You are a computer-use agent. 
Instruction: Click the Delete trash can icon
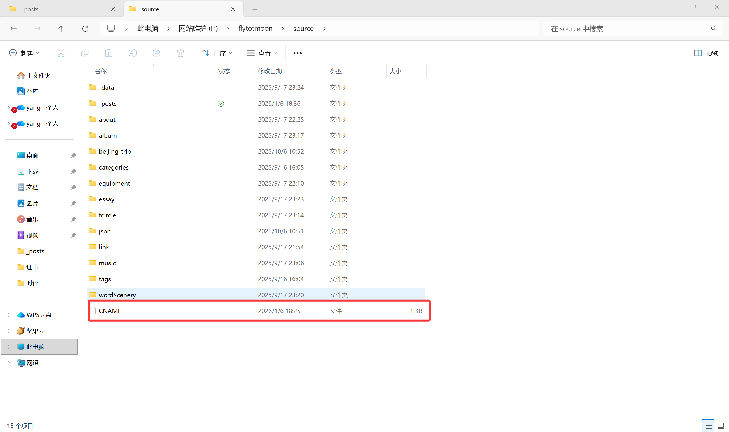(x=180, y=53)
